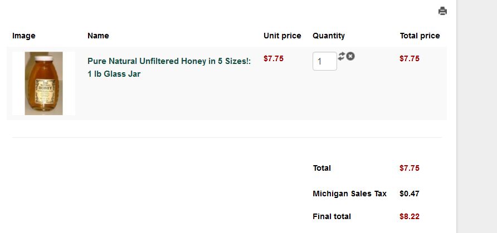Click the Michigan Sales Tax label
497x233 pixels.
point(349,194)
